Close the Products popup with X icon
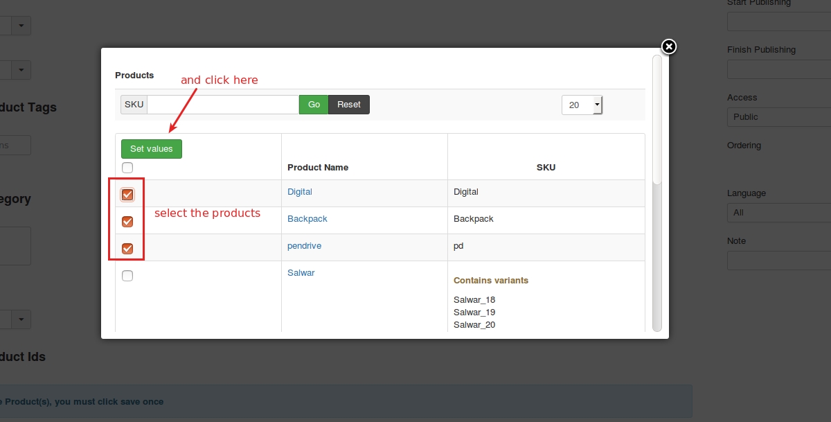The width and height of the screenshot is (831, 422). [668, 46]
